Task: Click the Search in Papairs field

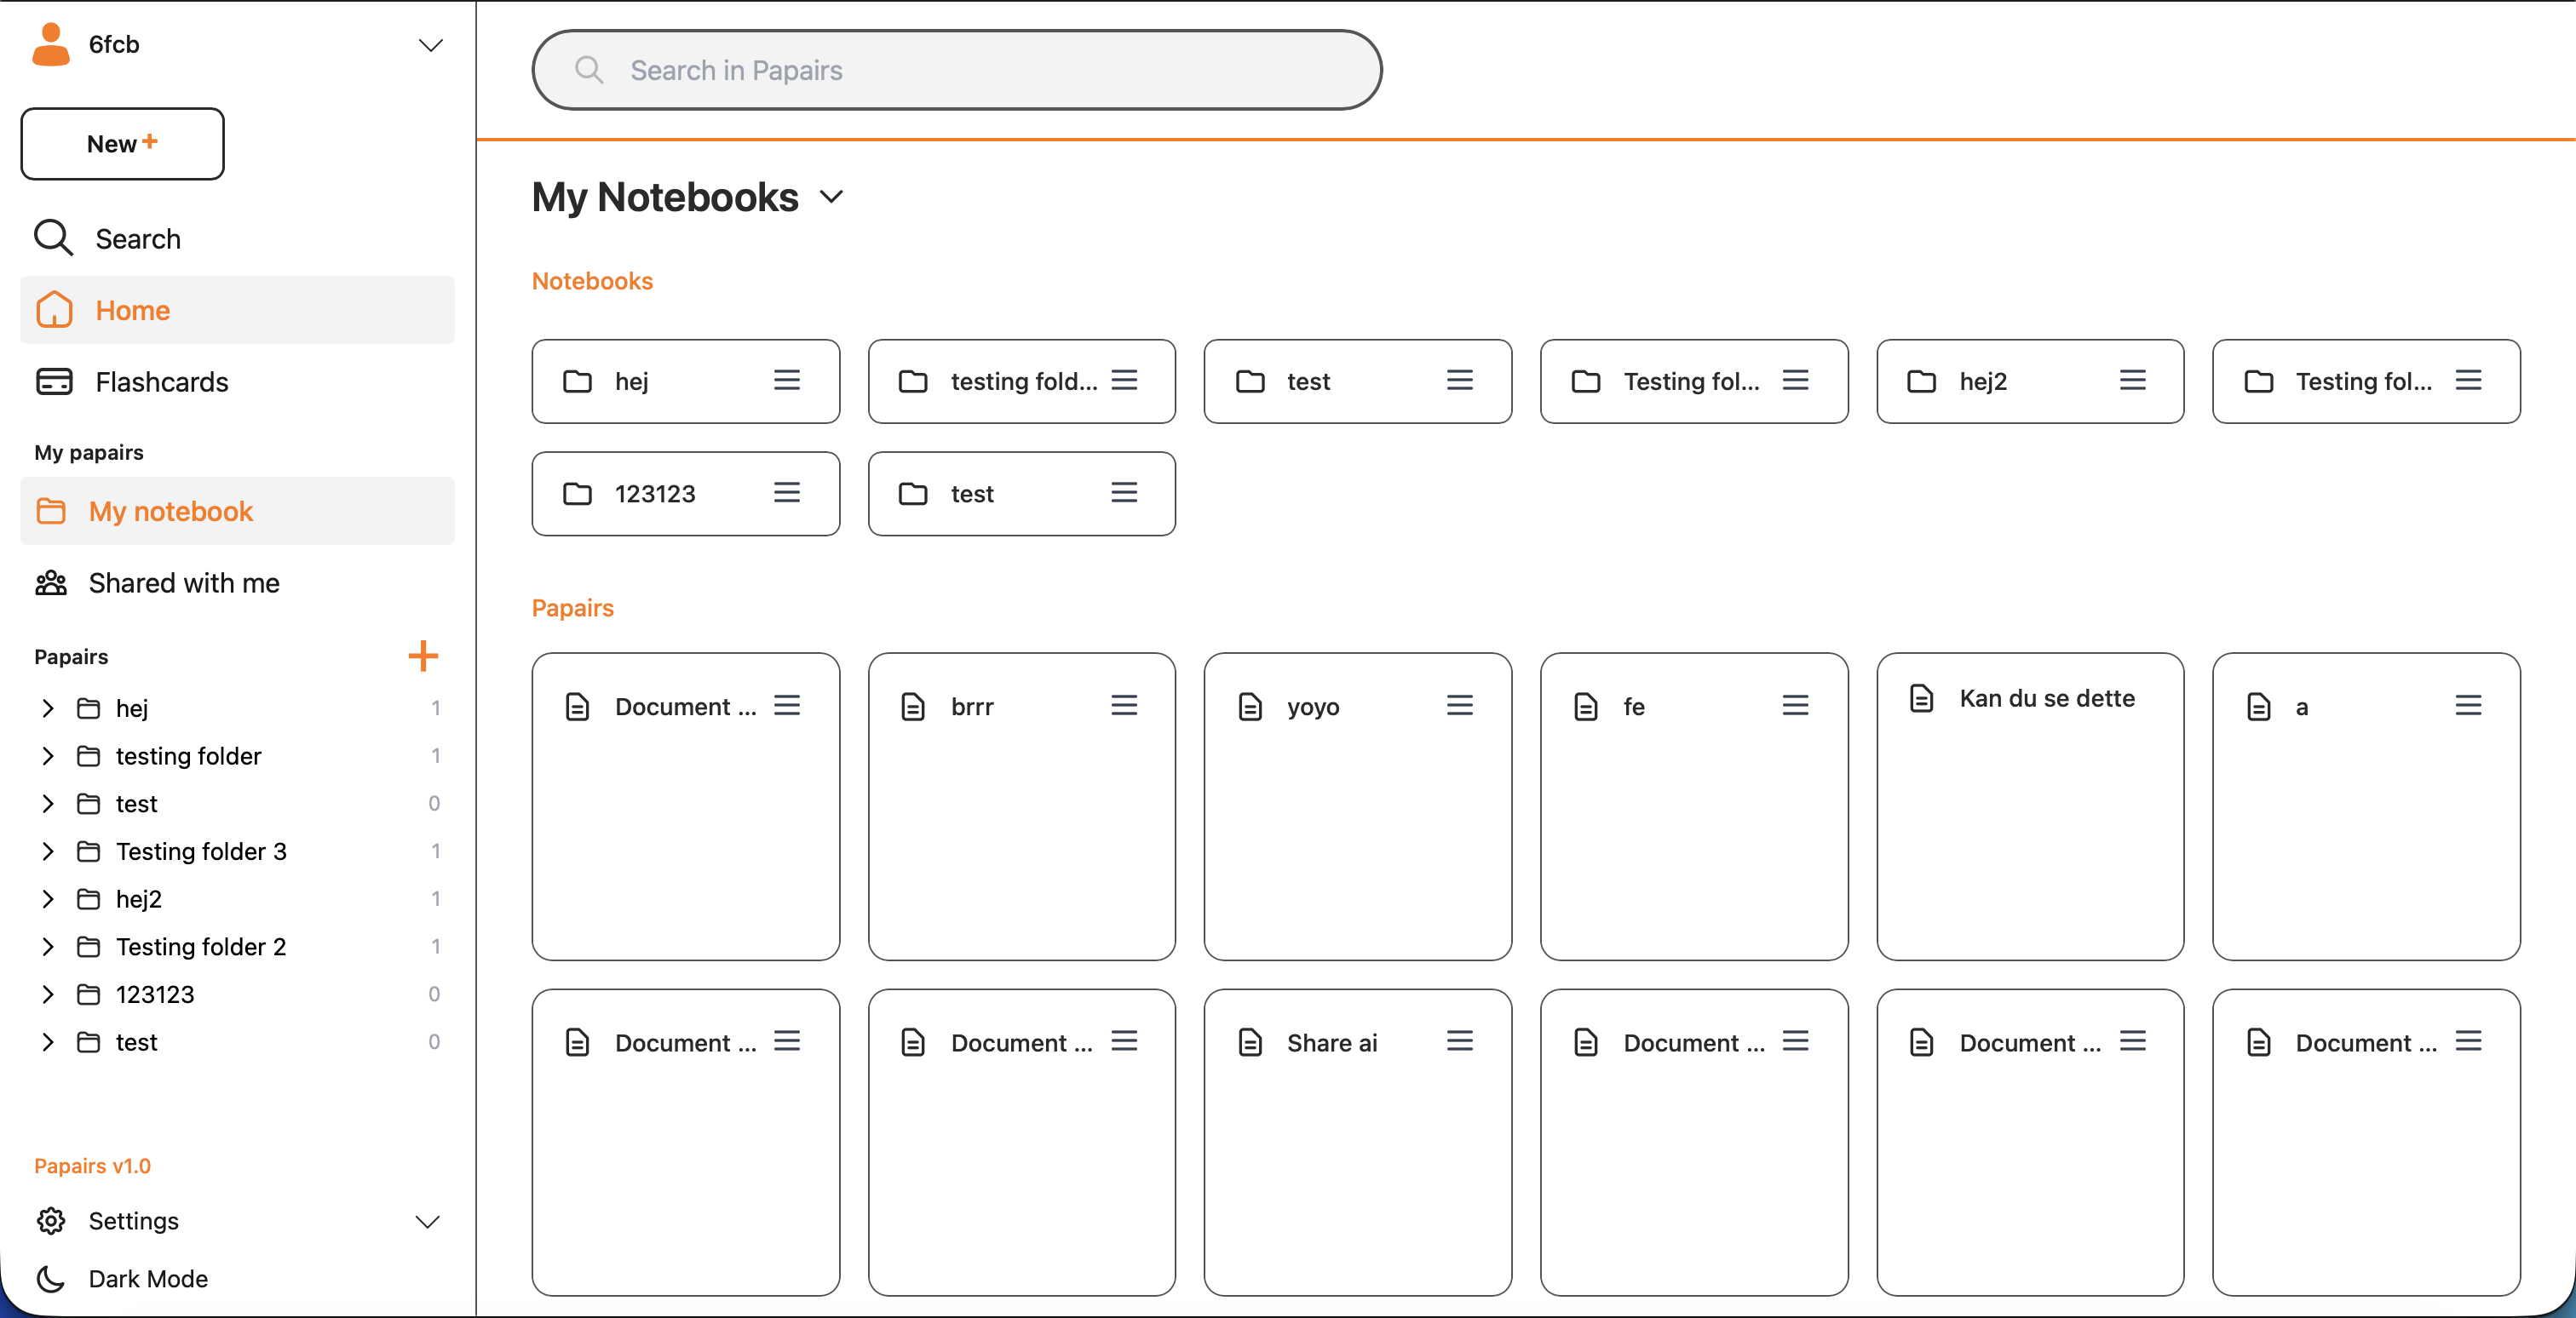Action: coord(956,70)
